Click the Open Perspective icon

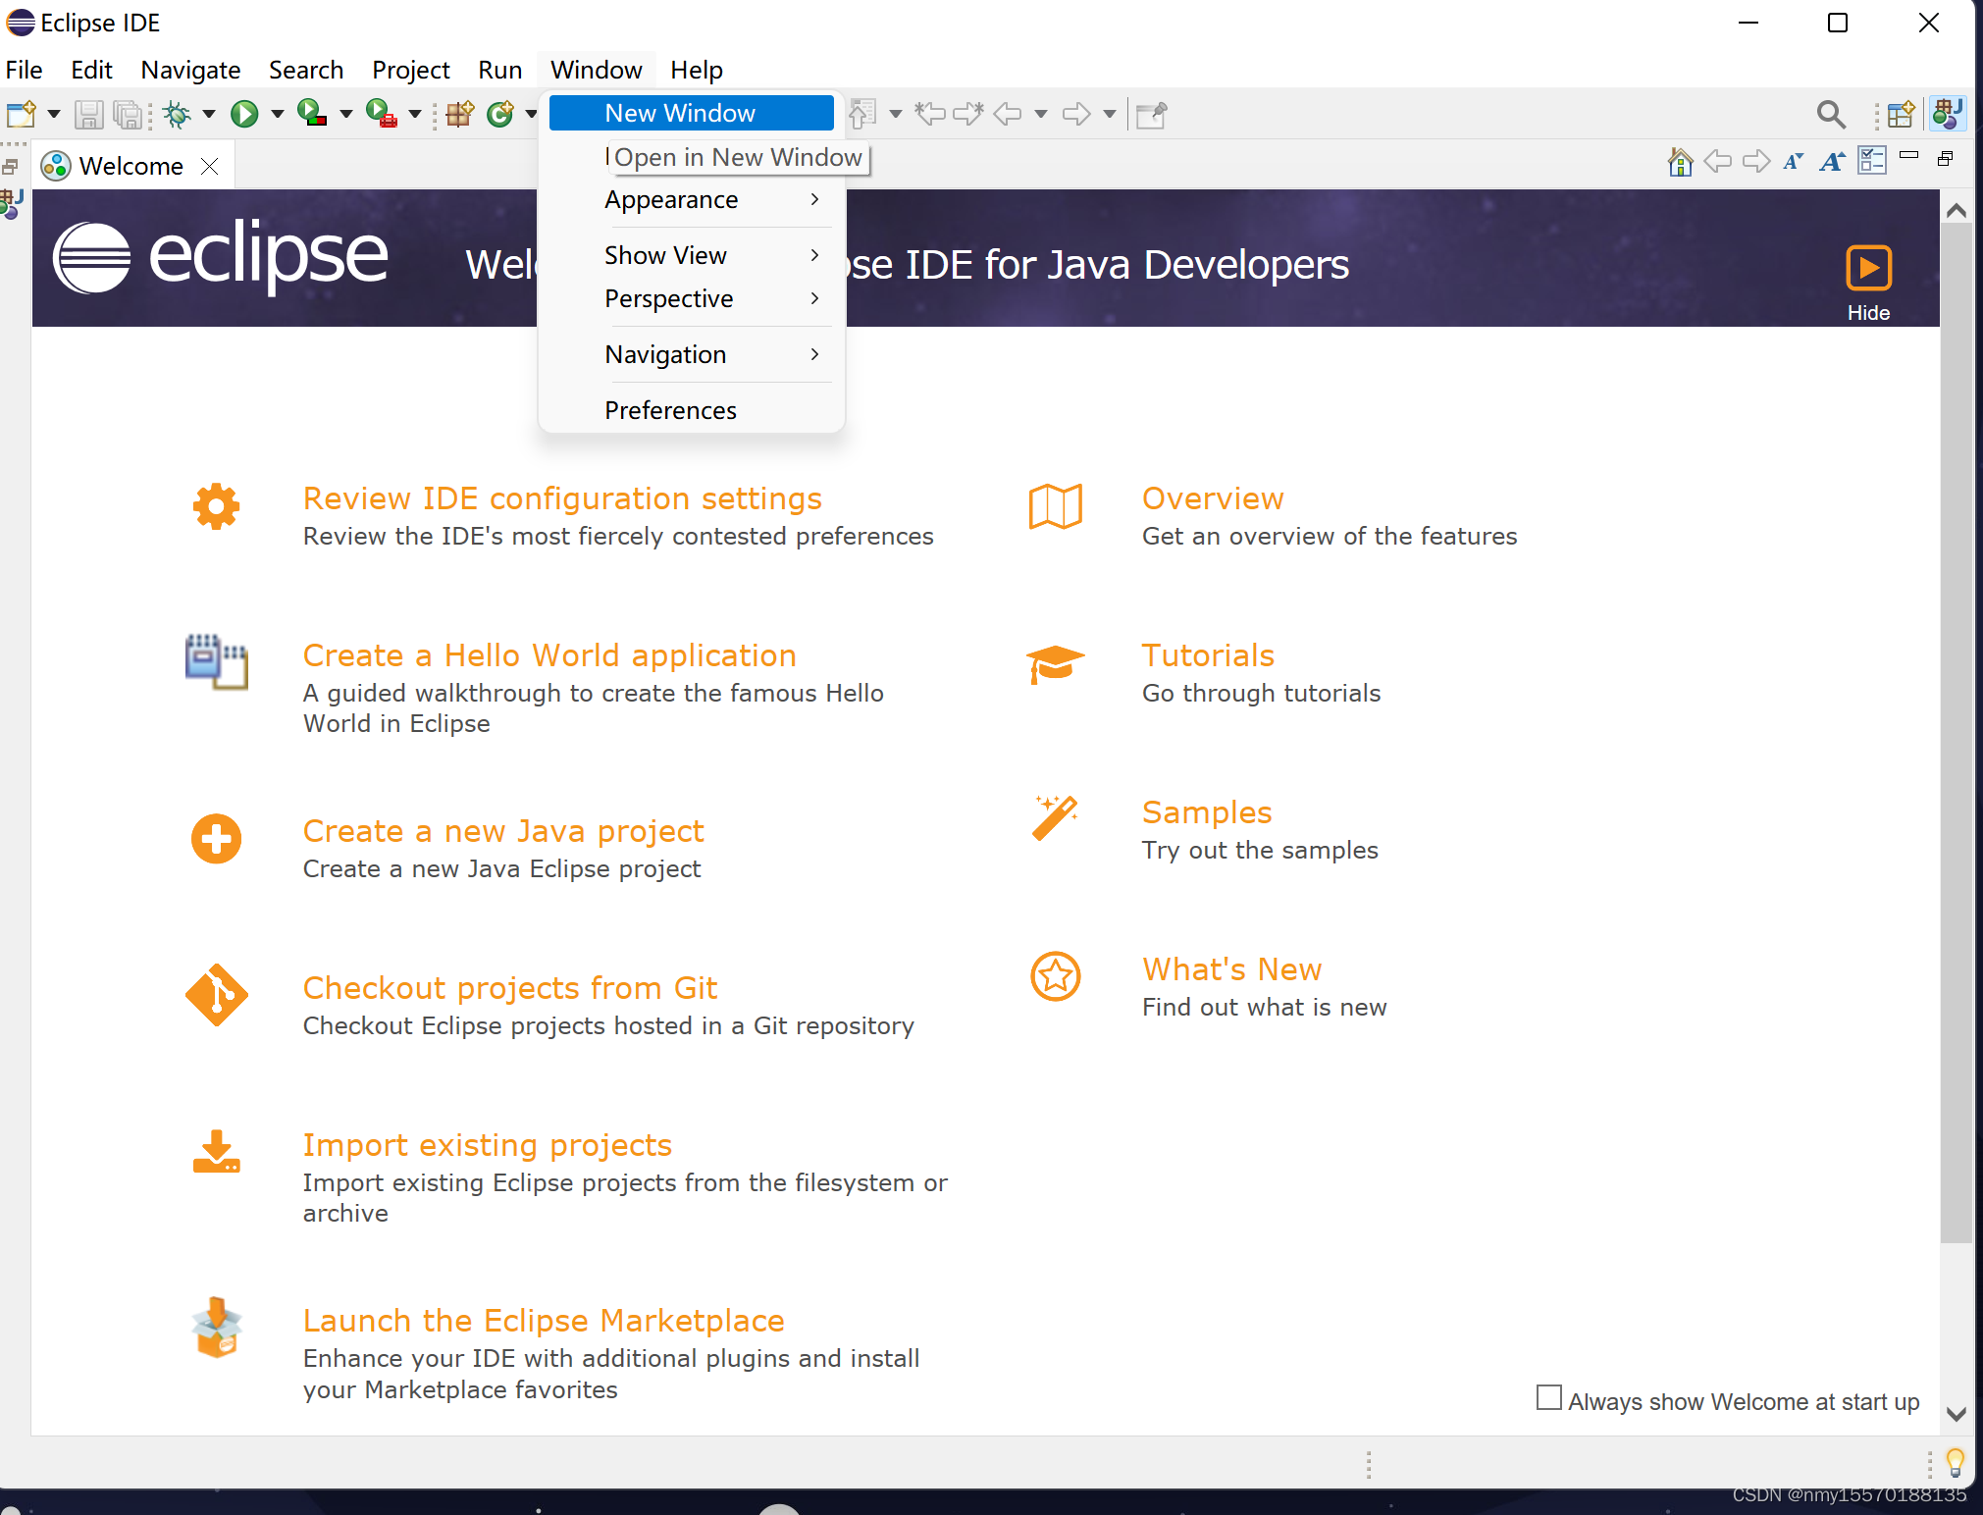pos(1900,114)
